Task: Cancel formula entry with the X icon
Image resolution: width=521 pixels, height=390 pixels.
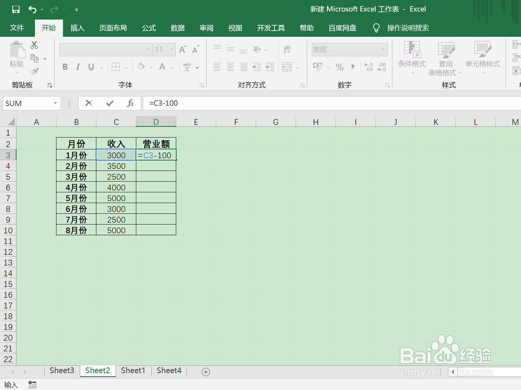Action: point(89,103)
